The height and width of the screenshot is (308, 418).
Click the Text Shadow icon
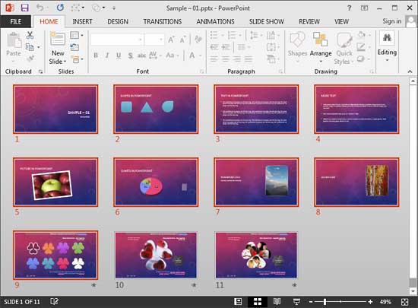point(131,56)
